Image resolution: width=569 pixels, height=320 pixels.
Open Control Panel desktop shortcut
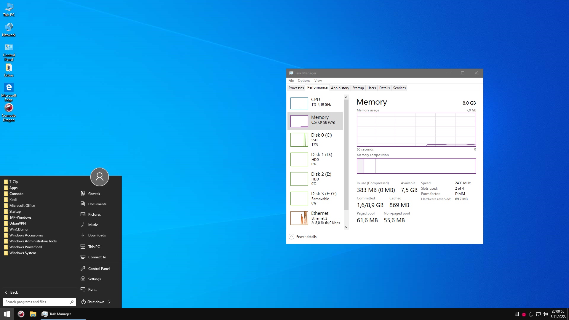pos(9,47)
